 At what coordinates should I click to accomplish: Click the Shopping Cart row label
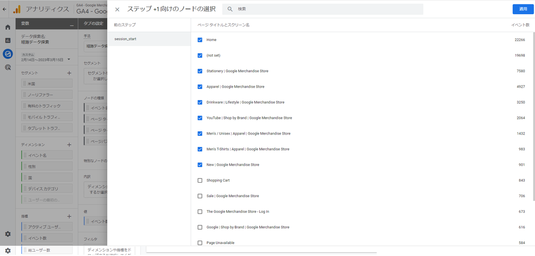(218, 180)
